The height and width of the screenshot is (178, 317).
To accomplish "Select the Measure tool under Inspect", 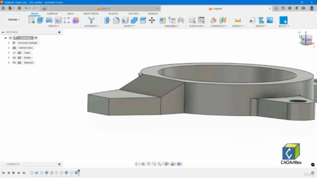I will (238, 20).
